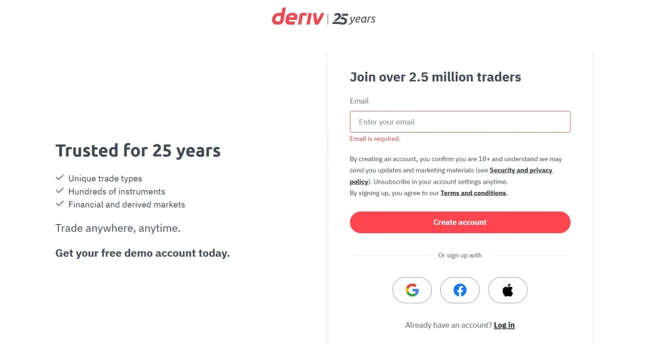This screenshot has height=344, width=660.
Task: Click the 'Trusted for 25 years' heading
Action: [x=138, y=151]
